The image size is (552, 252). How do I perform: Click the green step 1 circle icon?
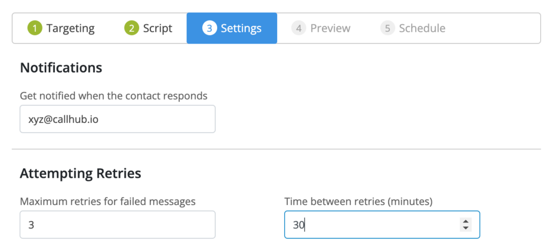click(x=34, y=28)
